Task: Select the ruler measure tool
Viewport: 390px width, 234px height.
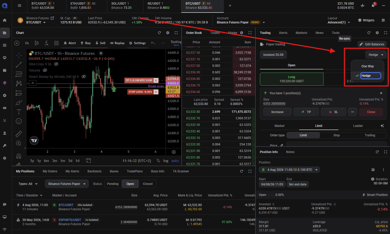Action: [19, 134]
